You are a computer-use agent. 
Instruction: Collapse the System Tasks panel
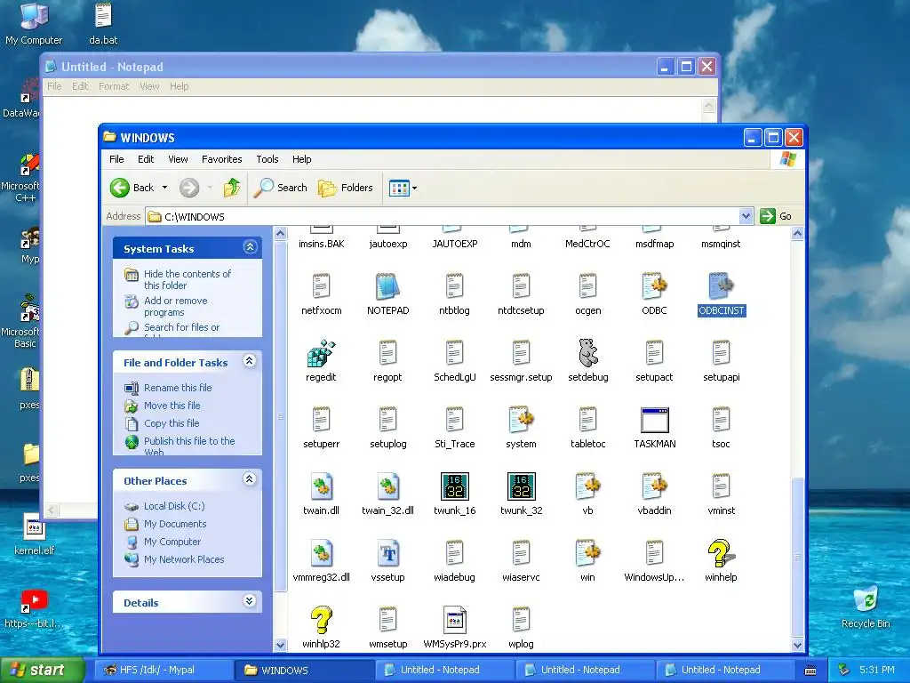(250, 247)
